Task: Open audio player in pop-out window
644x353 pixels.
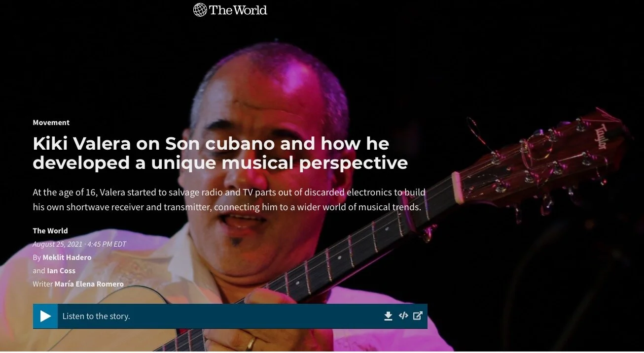Action: [x=418, y=316]
